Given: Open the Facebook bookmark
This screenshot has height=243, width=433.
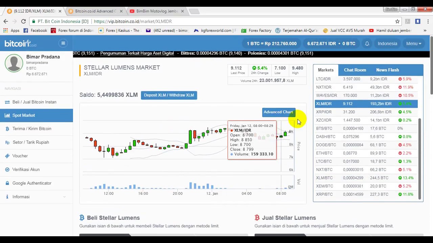Looking at the screenshot, I should 35,30.
